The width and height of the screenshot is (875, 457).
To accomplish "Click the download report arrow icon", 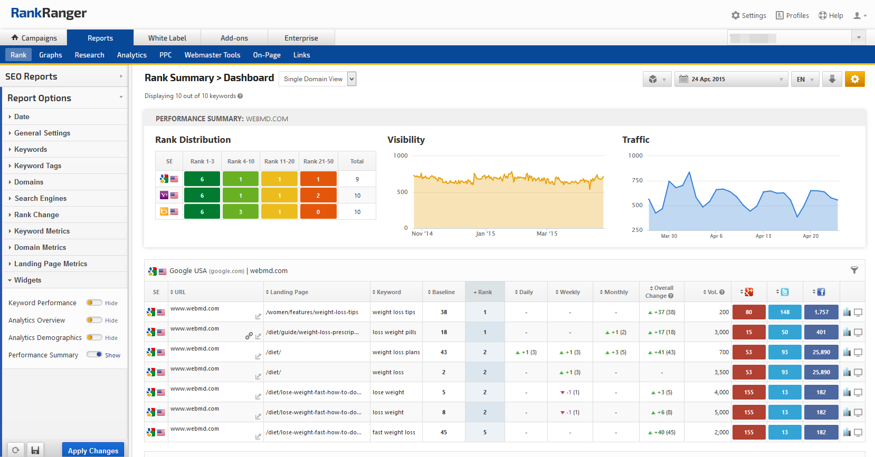I will [832, 79].
